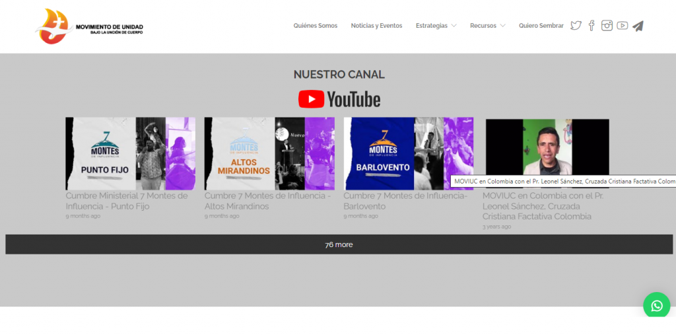Open Cumbre 7 Montes Altos Mirandinos title link
This screenshot has width=676, height=335.
[267, 201]
